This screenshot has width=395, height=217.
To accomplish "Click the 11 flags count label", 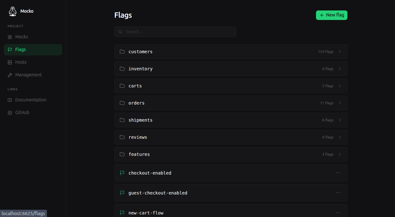I will pyautogui.click(x=327, y=103).
